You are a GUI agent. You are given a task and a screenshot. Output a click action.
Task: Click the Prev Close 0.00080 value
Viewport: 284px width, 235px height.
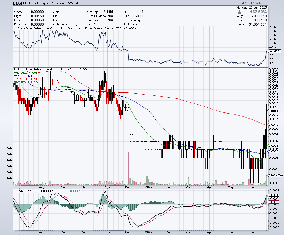tap(37, 24)
